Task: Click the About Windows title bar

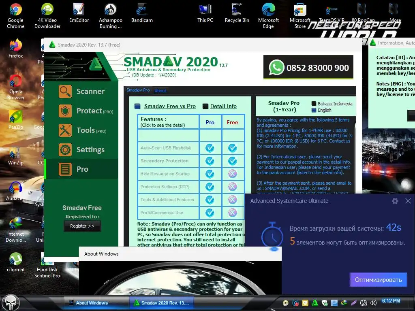Action: [180, 254]
